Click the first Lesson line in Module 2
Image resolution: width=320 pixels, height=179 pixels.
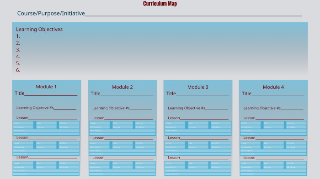[123, 118]
